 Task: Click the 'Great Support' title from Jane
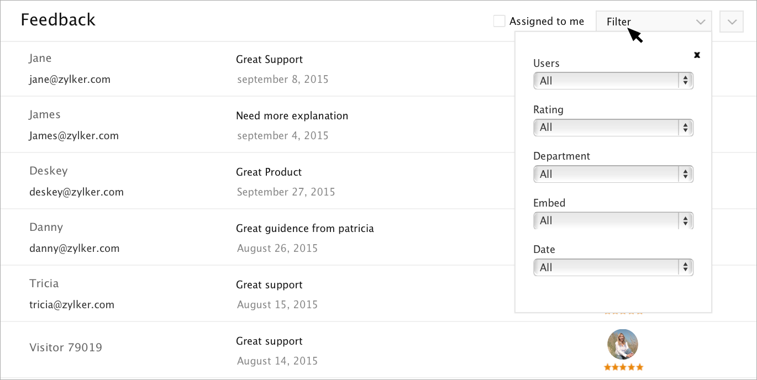click(x=269, y=60)
